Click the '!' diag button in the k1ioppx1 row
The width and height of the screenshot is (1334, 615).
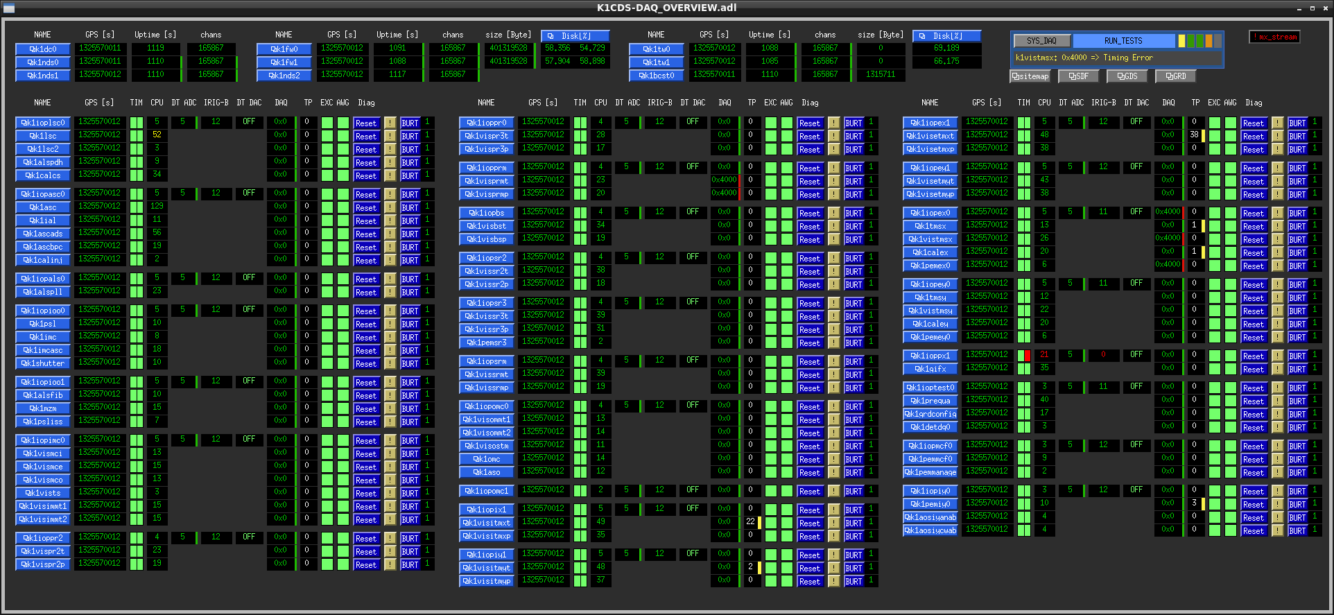pos(1278,356)
